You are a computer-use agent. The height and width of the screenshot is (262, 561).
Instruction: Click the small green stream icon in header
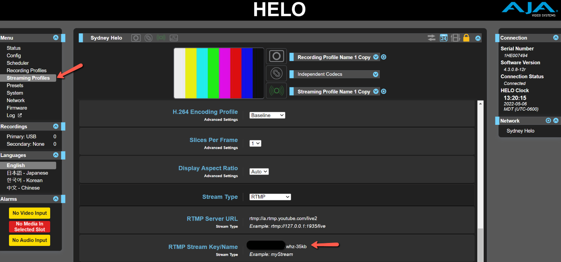tap(161, 38)
